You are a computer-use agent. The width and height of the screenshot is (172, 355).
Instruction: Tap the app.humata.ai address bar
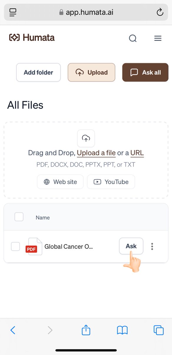tap(86, 12)
